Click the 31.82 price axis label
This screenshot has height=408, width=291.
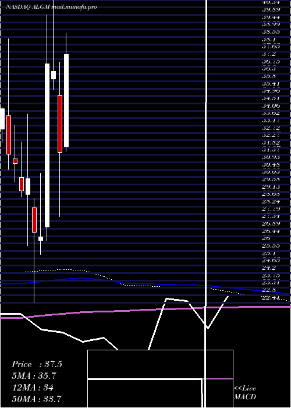pyautogui.click(x=271, y=143)
